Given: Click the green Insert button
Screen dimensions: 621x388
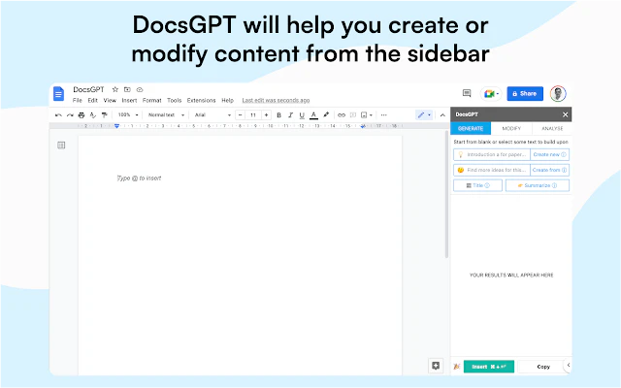Looking at the screenshot, I should (x=489, y=367).
